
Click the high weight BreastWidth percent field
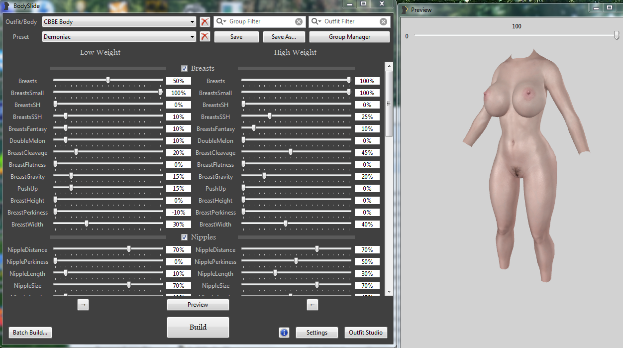pos(367,225)
